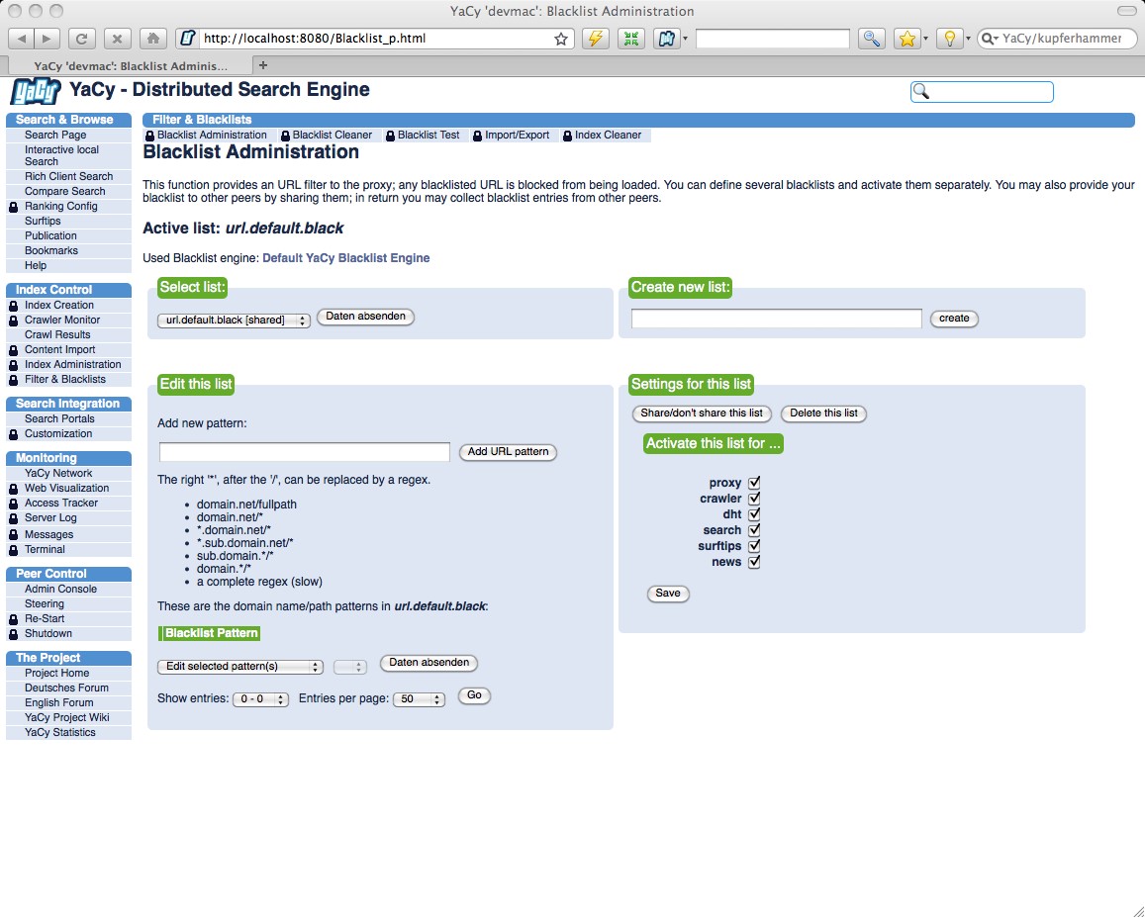Open Filter & Blacklists in sidebar
1145x918 pixels.
coord(65,380)
